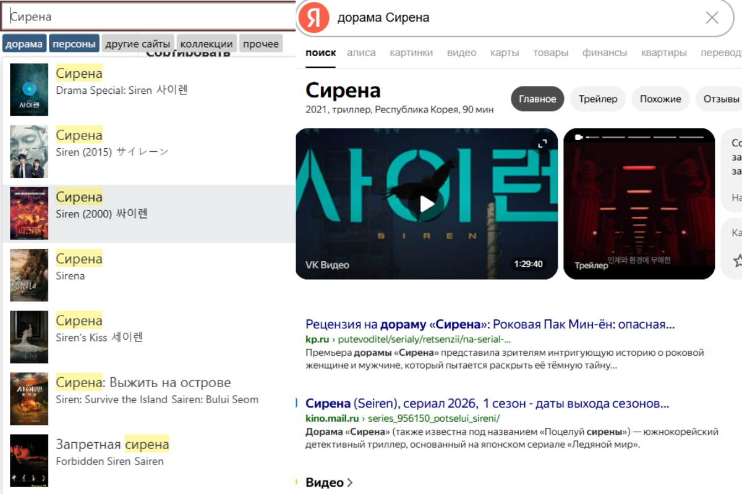Select the 'персоны' filter tab

[74, 44]
